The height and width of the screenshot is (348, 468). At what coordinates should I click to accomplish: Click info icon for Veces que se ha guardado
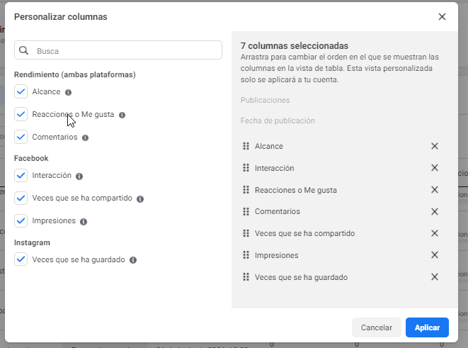(133, 260)
